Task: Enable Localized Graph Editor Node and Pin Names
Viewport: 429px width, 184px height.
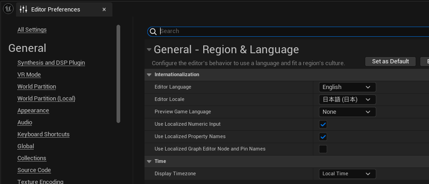Action: coord(323,149)
